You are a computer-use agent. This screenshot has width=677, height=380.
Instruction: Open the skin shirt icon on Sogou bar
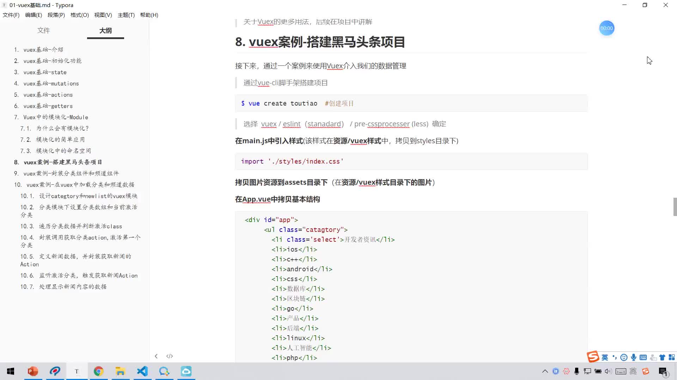[662, 357]
